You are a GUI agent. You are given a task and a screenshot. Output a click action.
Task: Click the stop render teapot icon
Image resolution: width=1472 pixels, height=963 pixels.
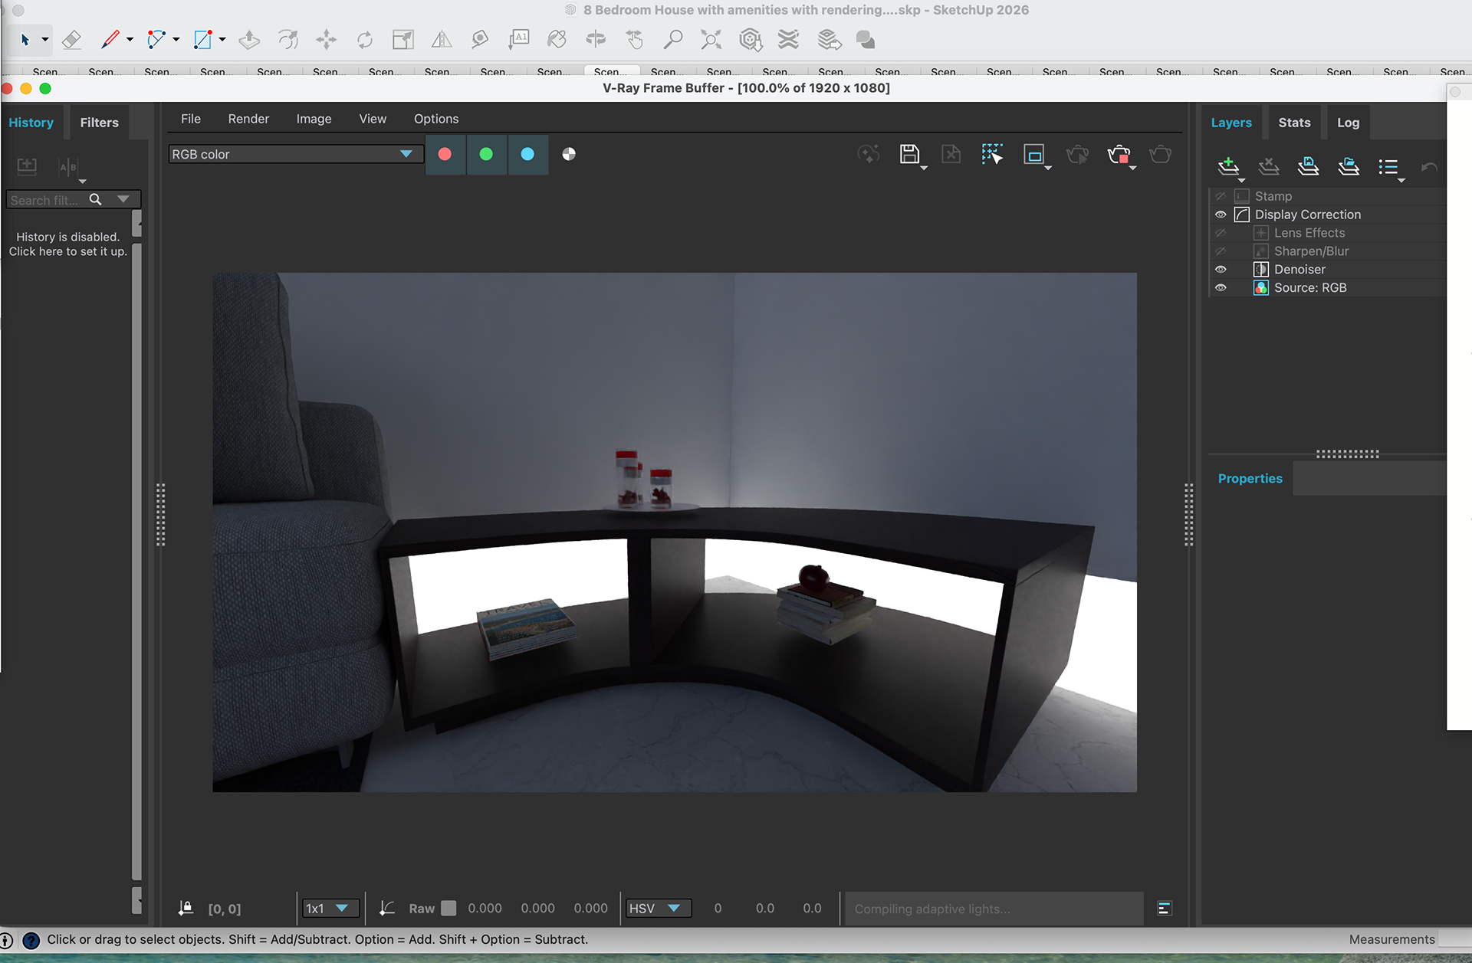click(1119, 155)
